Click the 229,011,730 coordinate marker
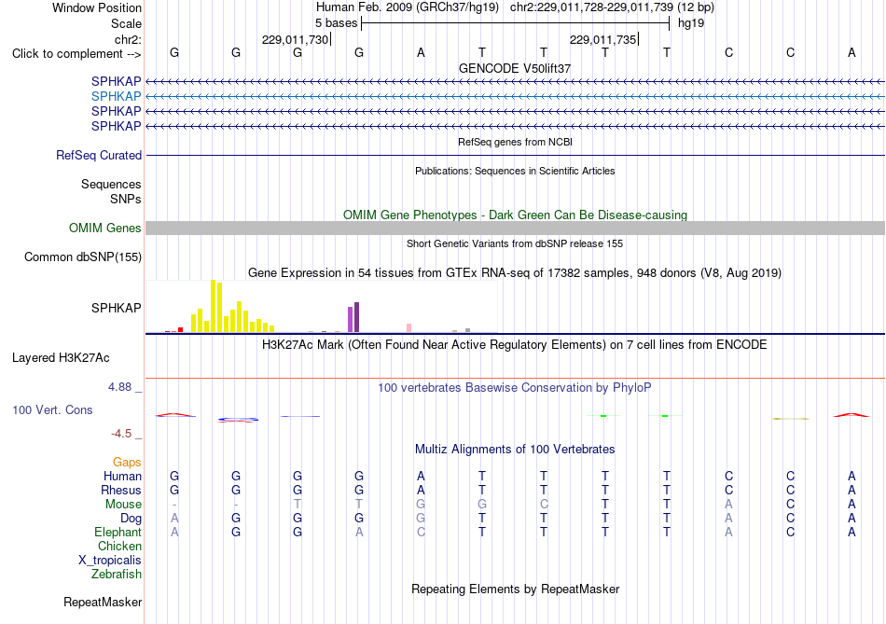Screen dimensions: 886x624 pyautogui.click(x=295, y=39)
